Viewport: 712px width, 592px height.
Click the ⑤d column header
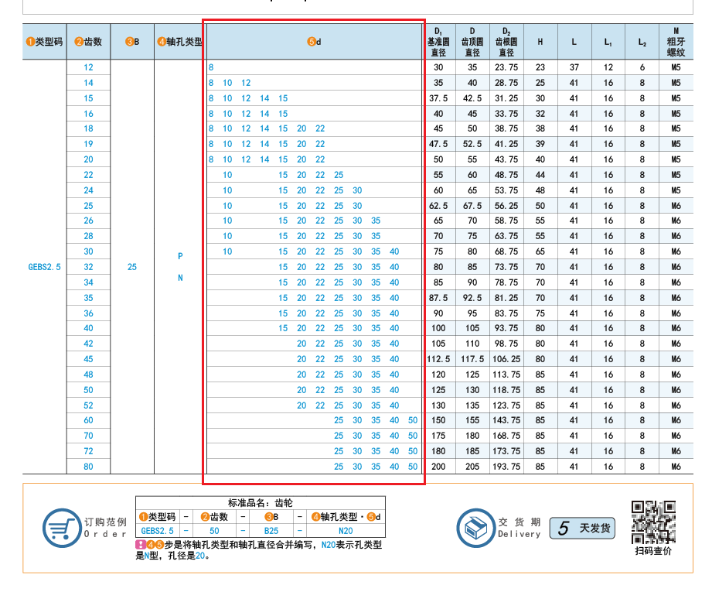tap(314, 42)
